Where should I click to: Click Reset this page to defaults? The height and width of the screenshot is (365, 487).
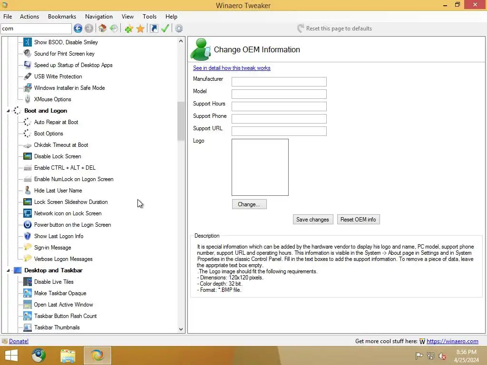pyautogui.click(x=334, y=29)
